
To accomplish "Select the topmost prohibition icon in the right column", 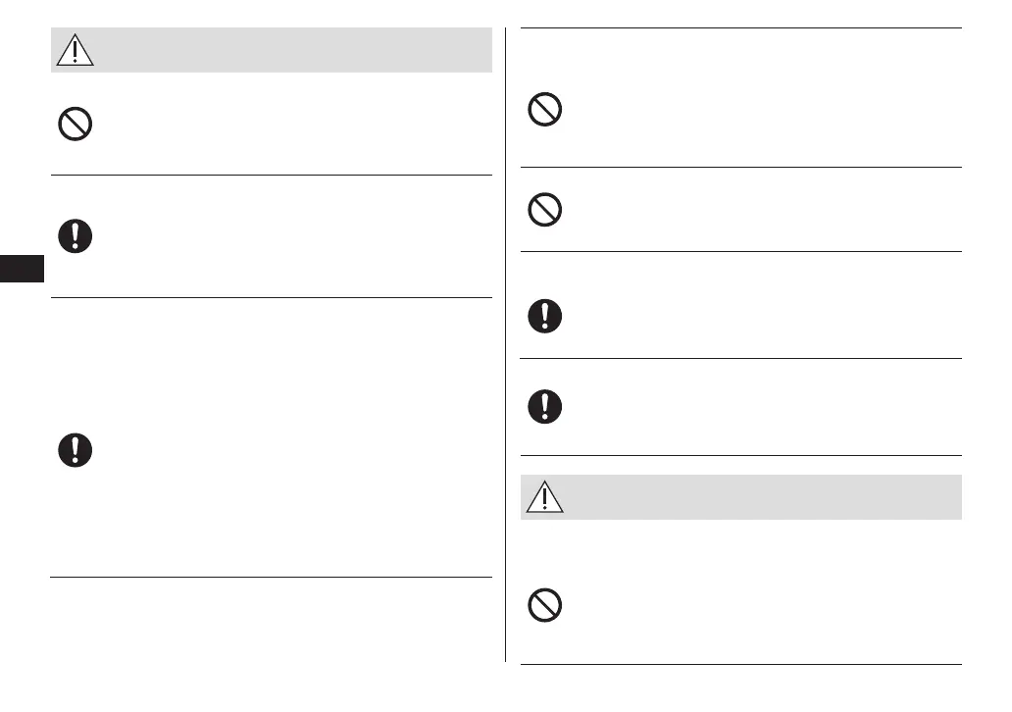I will pos(544,108).
